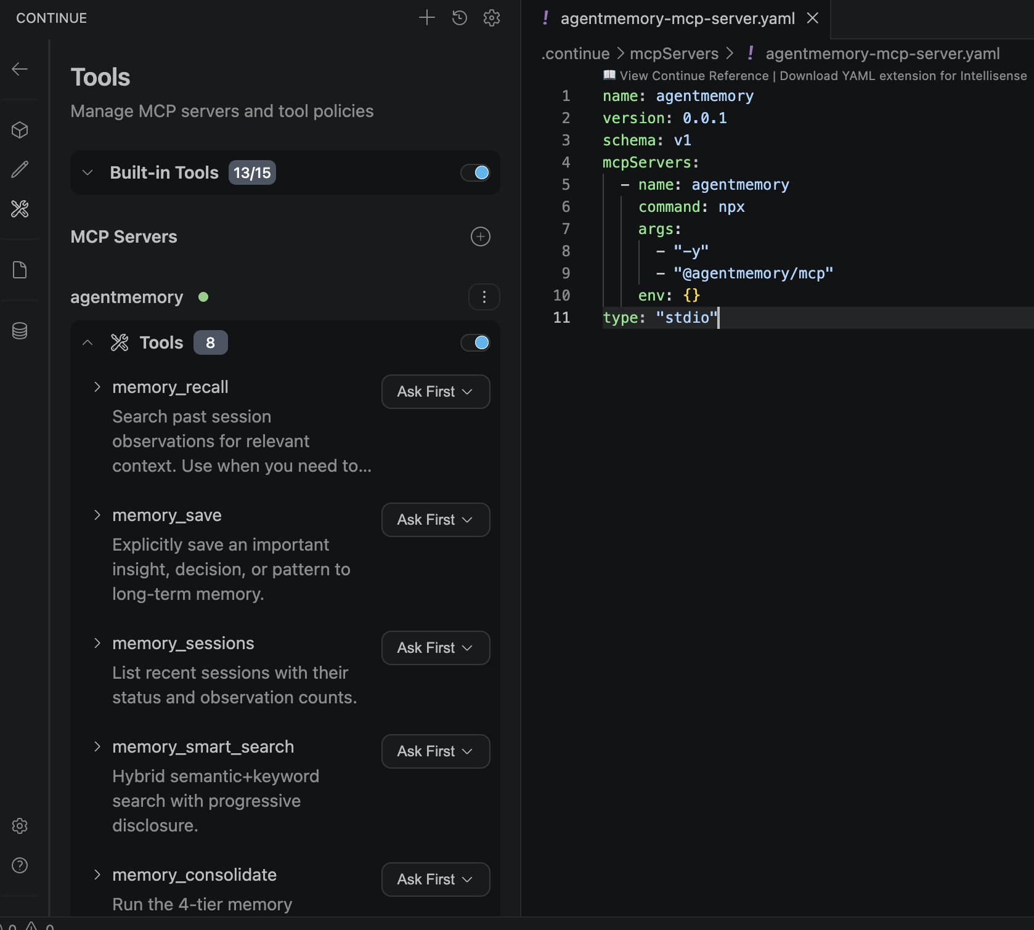Close the agentmemory-mcp-server.yaml tab

(813, 18)
